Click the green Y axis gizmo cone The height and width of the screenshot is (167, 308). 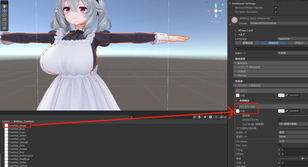click(216, 7)
